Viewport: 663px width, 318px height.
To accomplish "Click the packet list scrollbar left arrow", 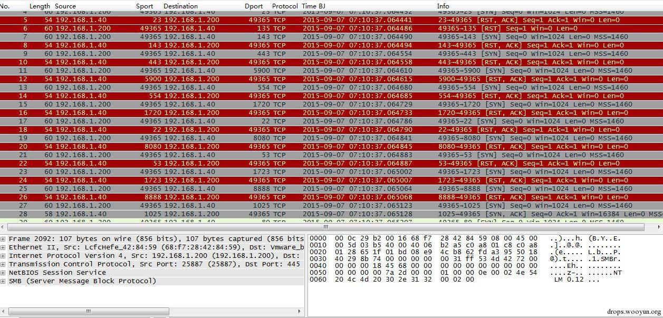I will [x=4, y=227].
